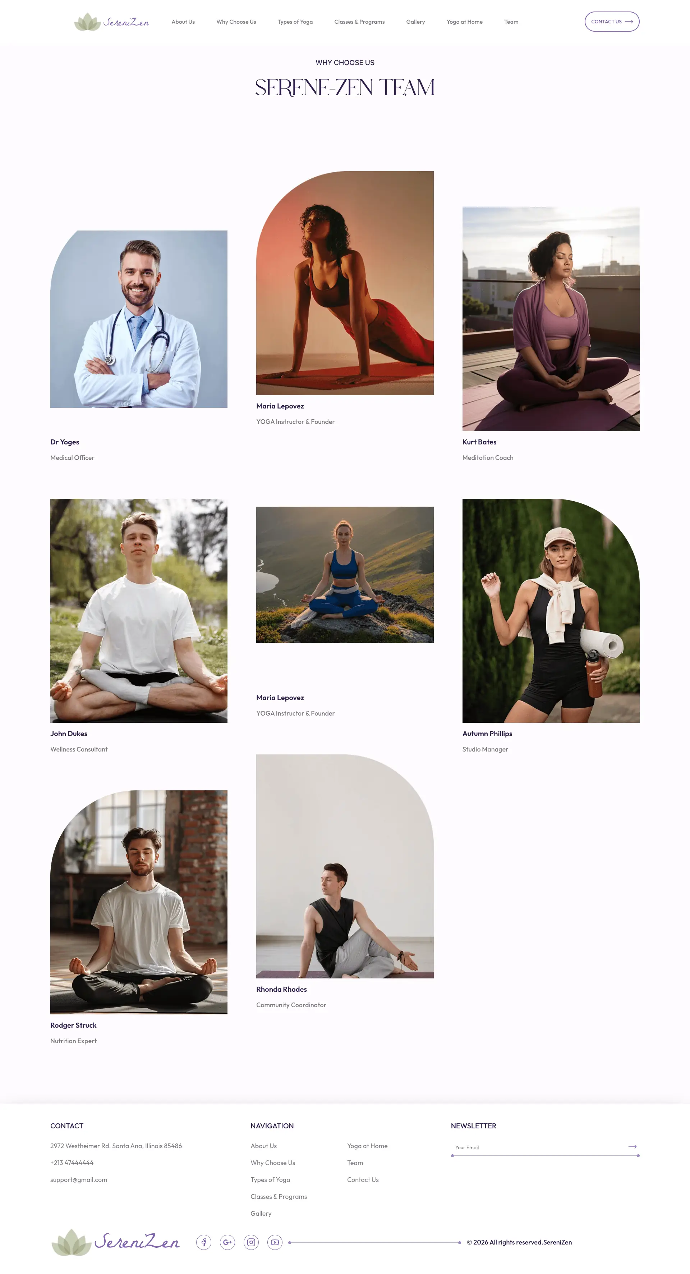Open the YouTube footer icon

pos(275,1242)
